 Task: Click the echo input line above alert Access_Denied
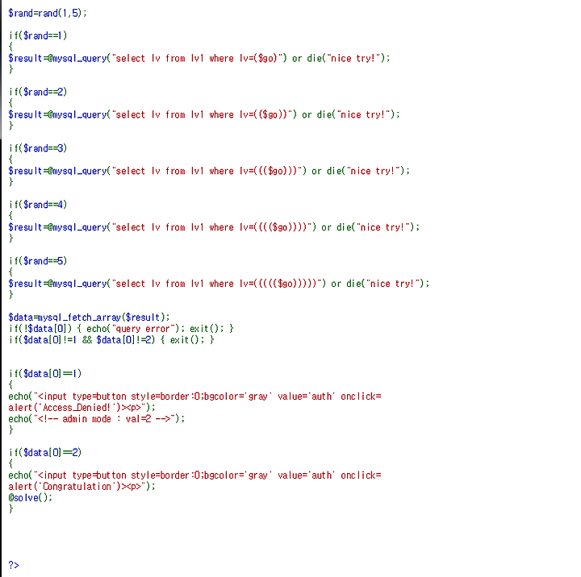coord(194,396)
